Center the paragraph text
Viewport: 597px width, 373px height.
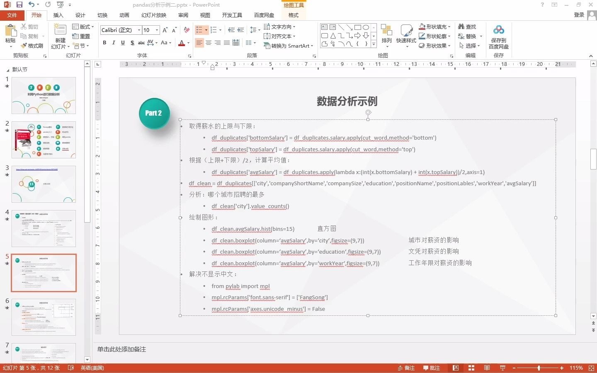(x=209, y=43)
